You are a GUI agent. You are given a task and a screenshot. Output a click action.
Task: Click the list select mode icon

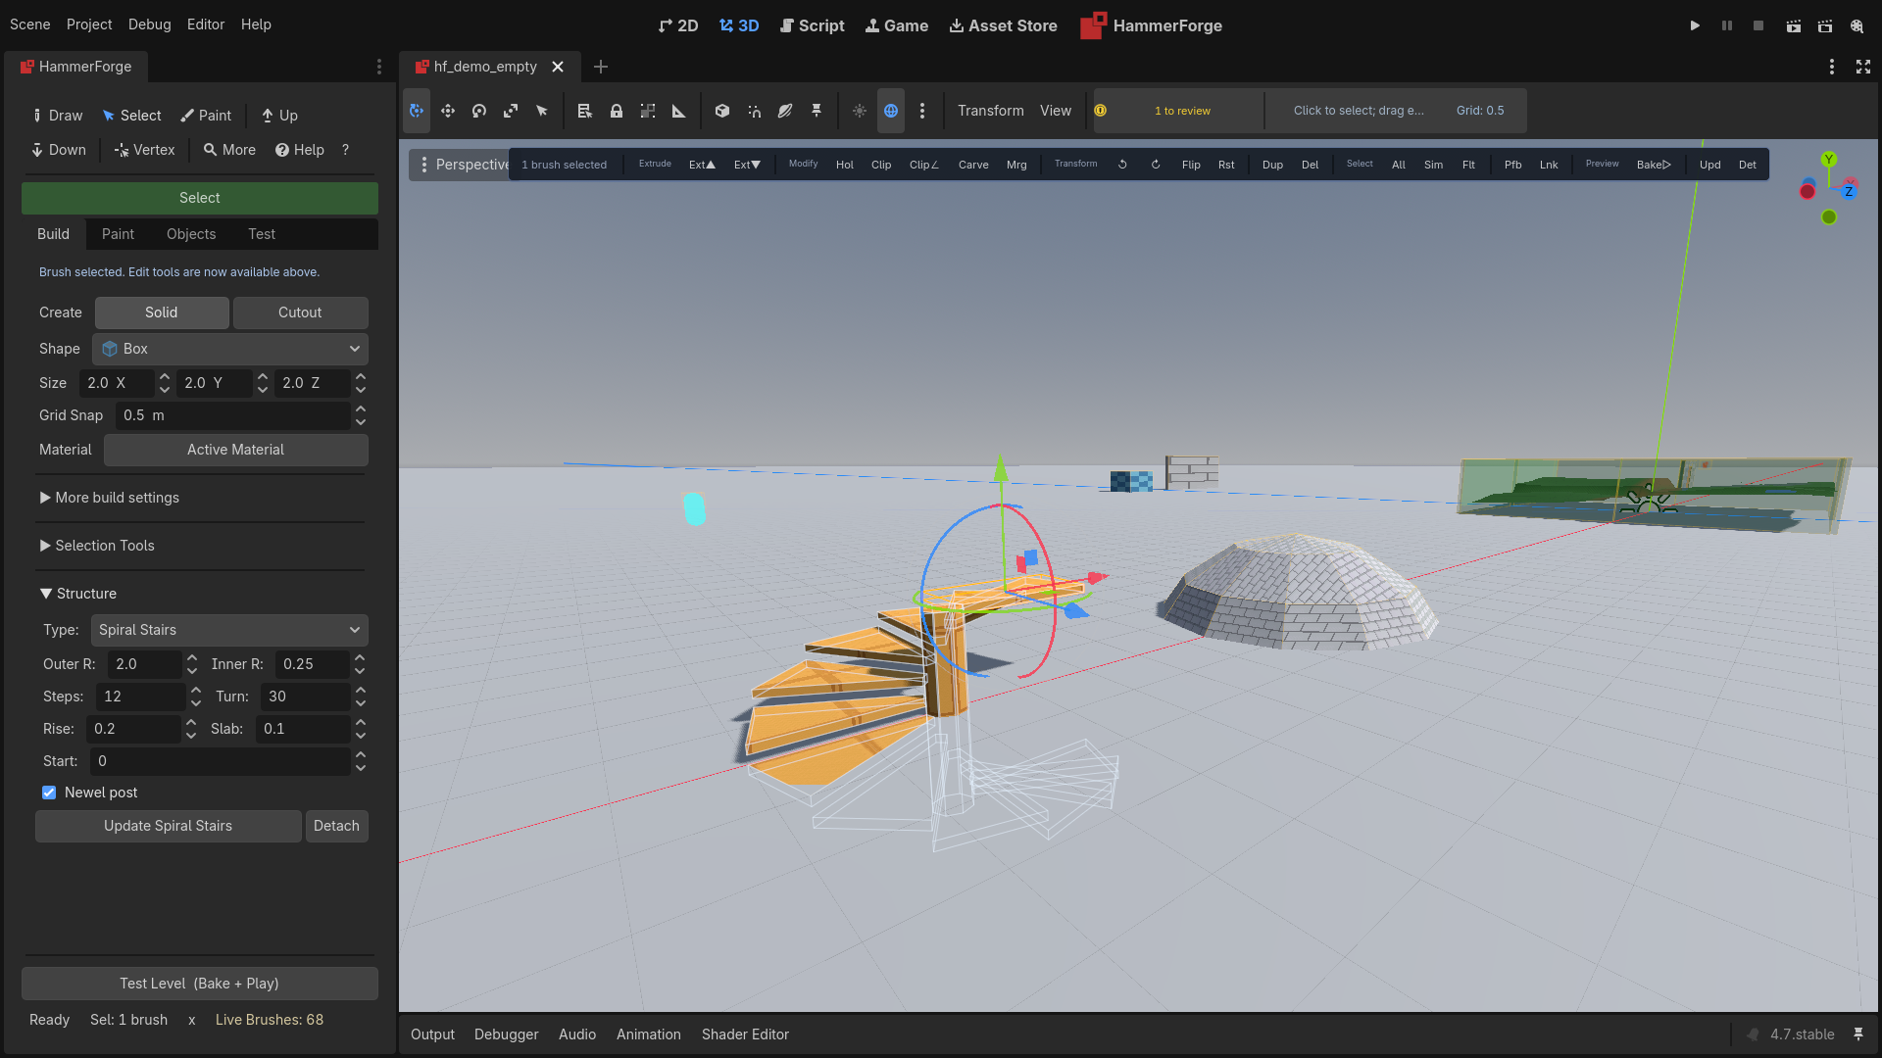coord(585,111)
